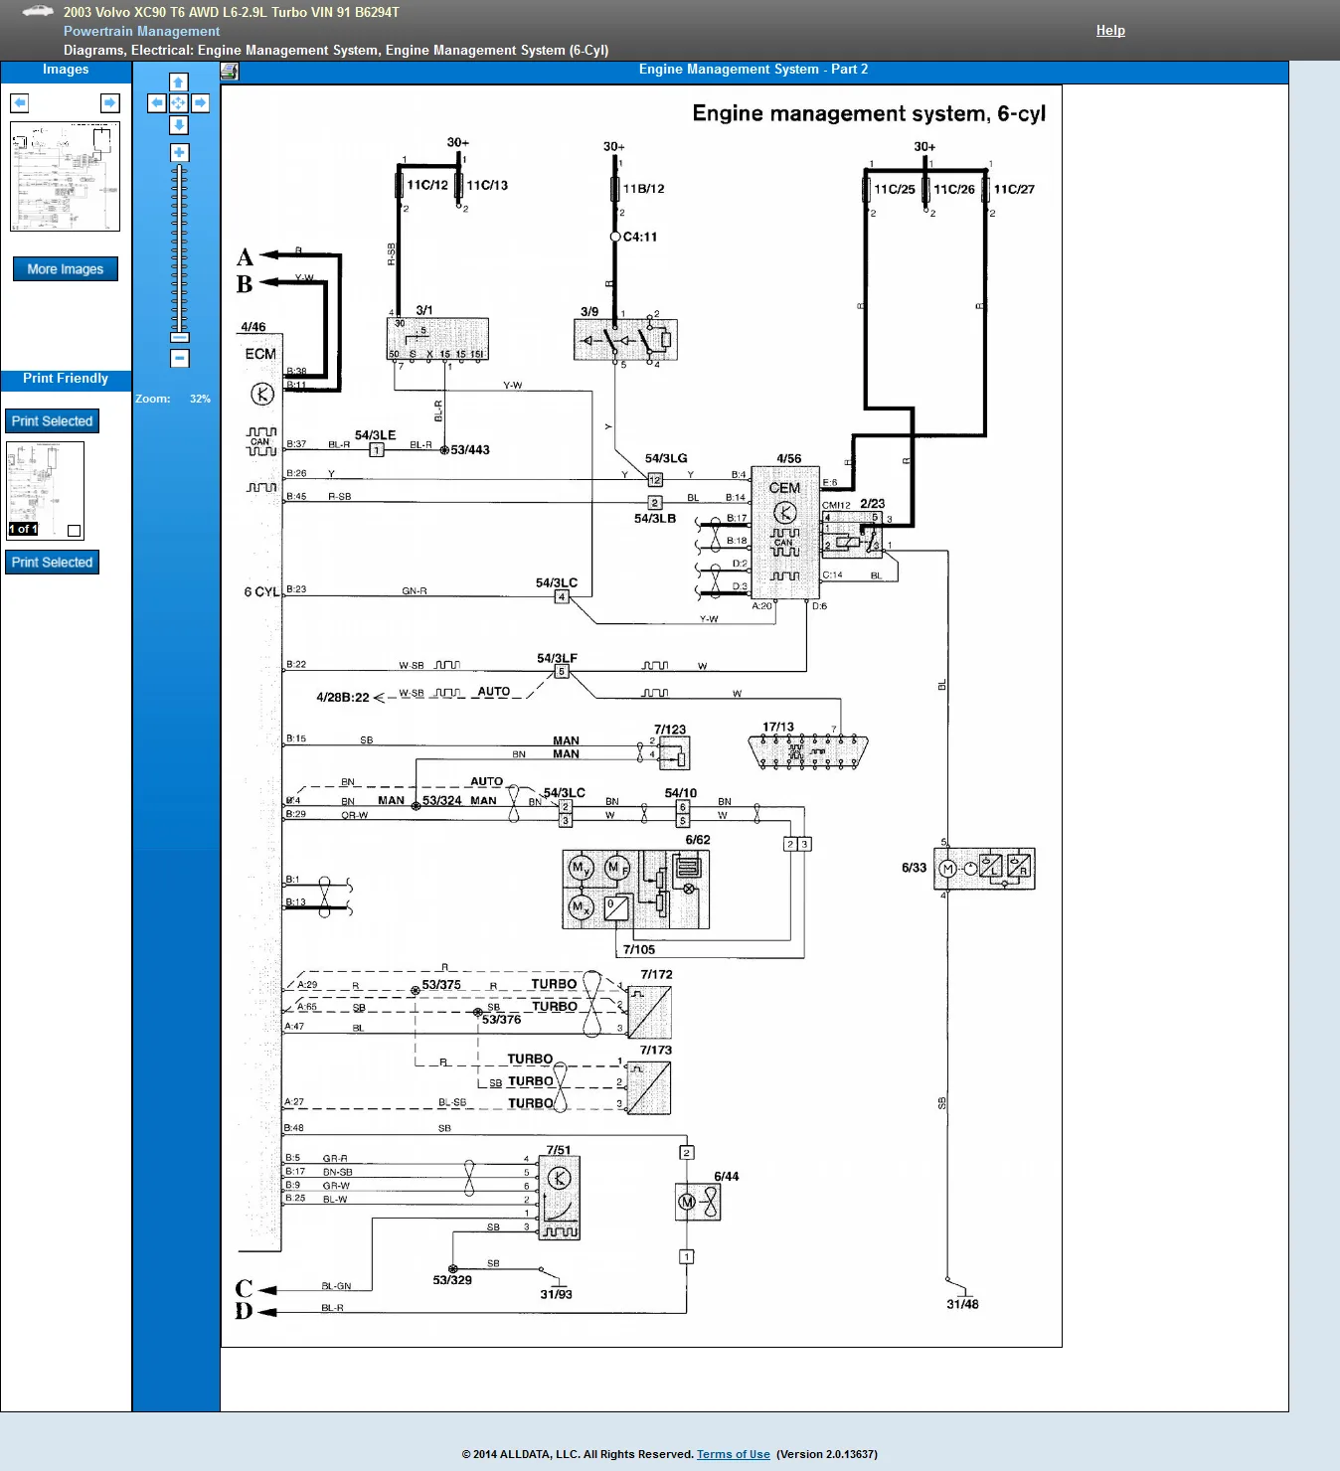Click the lower Print Selected button

click(x=53, y=563)
